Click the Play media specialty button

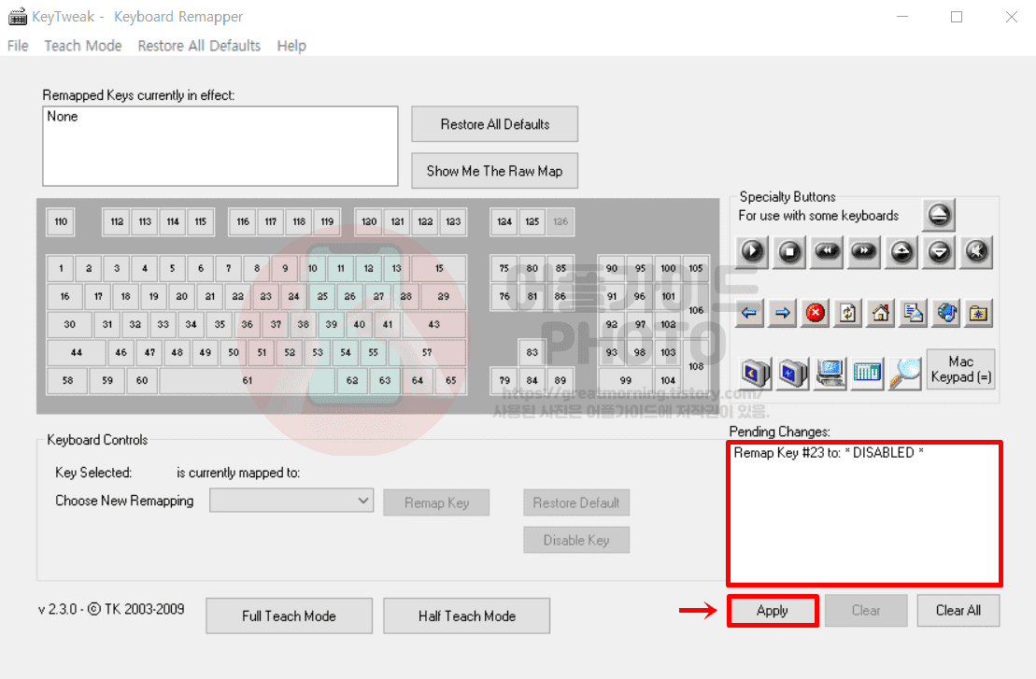(x=752, y=251)
